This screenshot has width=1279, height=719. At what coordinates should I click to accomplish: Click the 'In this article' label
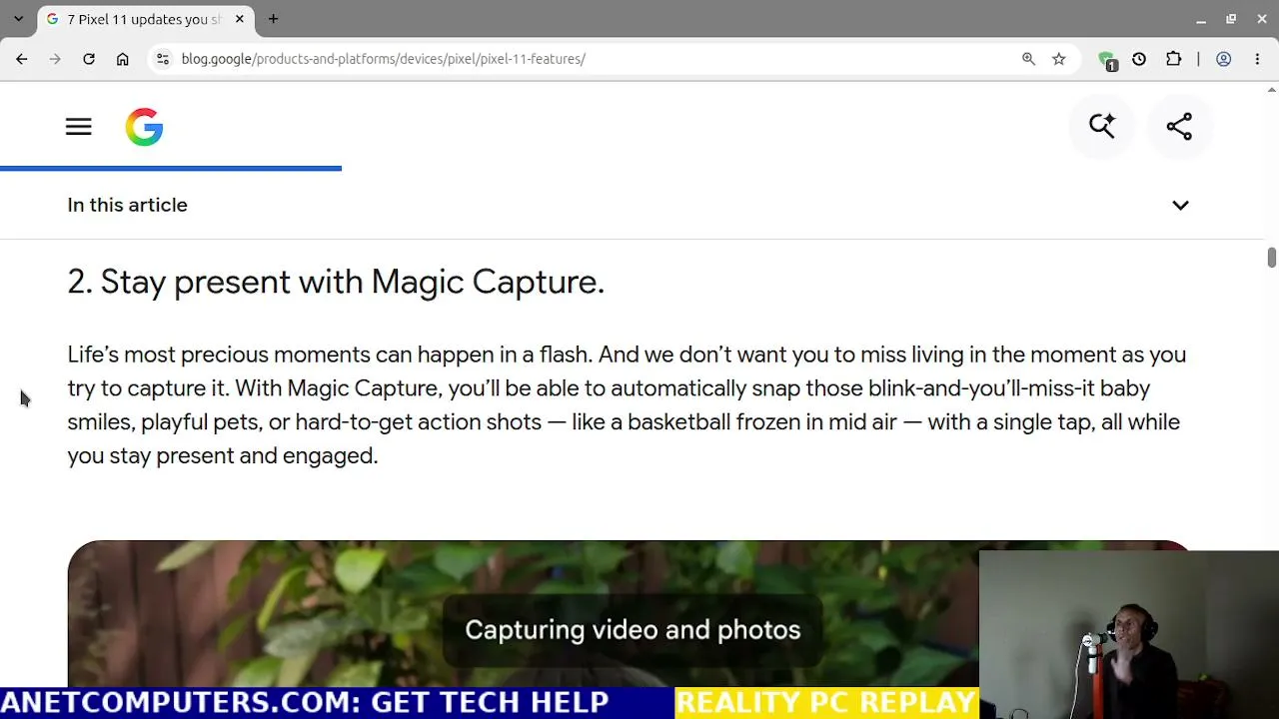(x=127, y=205)
